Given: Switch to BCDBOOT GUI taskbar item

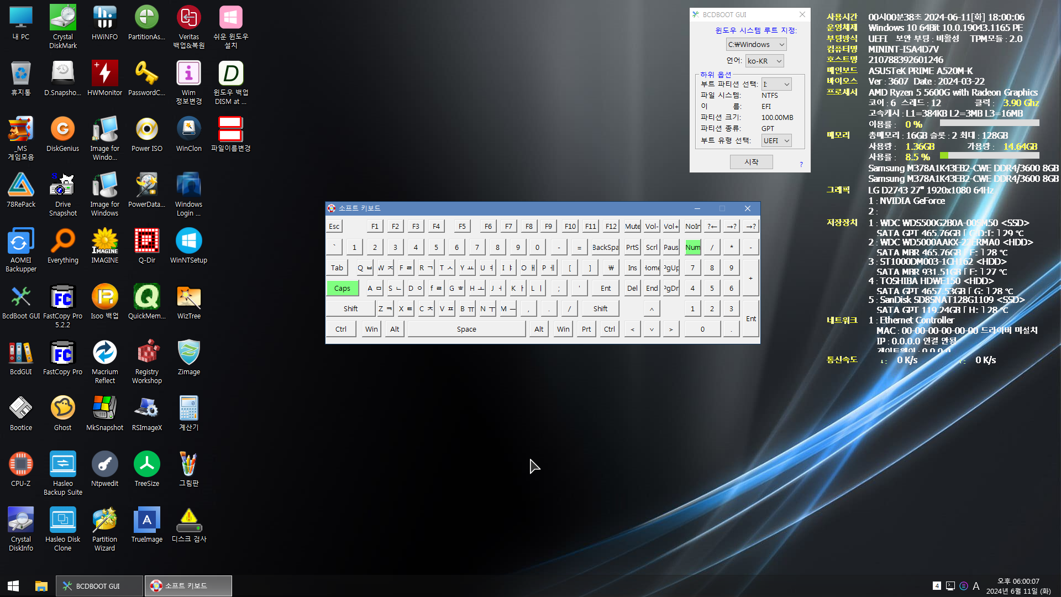Looking at the screenshot, I should 99,586.
